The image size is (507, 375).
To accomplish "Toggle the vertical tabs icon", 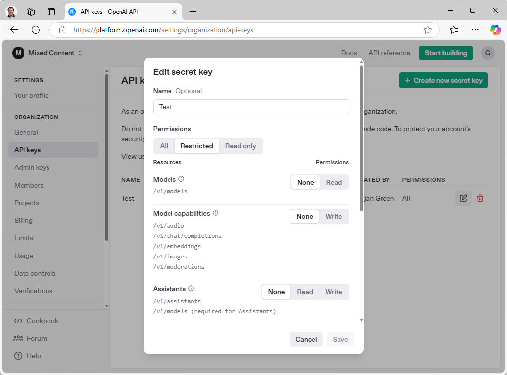I will (x=51, y=12).
